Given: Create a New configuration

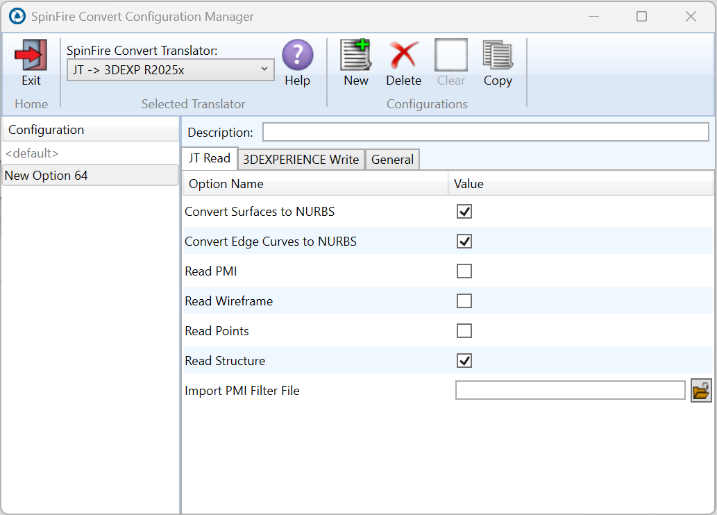Looking at the screenshot, I should click(x=356, y=54).
